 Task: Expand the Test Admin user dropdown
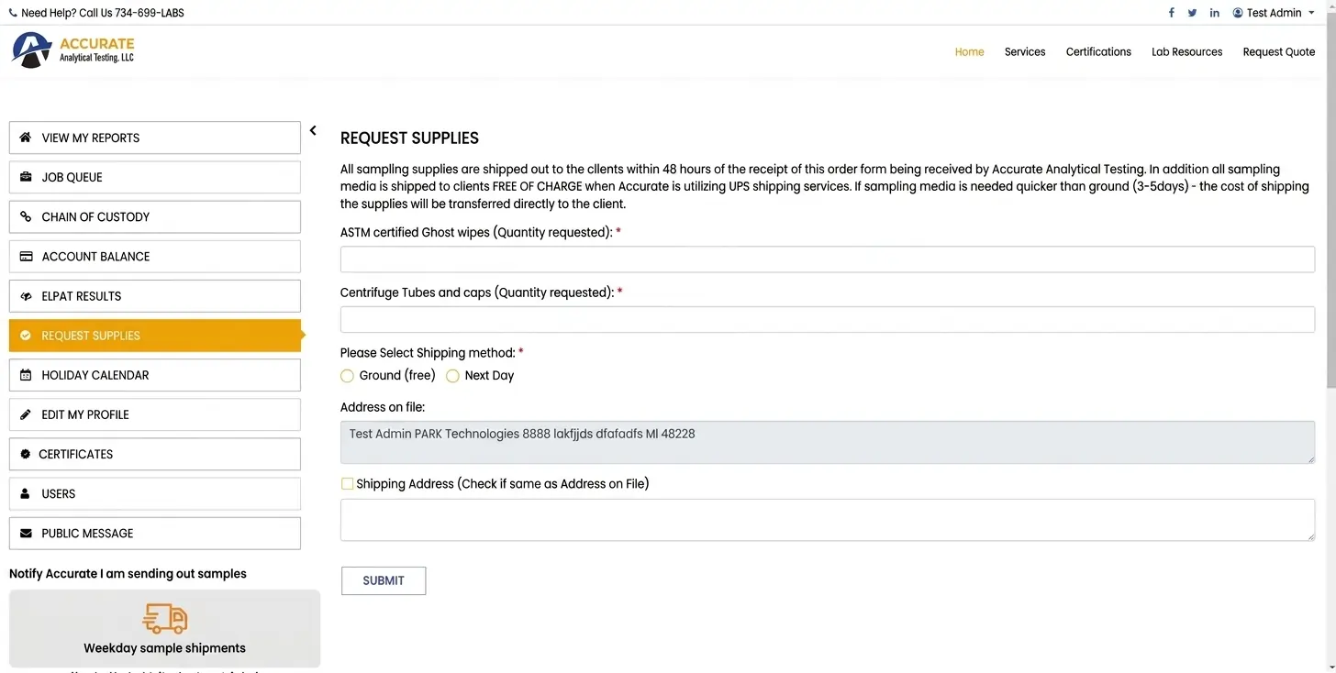point(1274,13)
